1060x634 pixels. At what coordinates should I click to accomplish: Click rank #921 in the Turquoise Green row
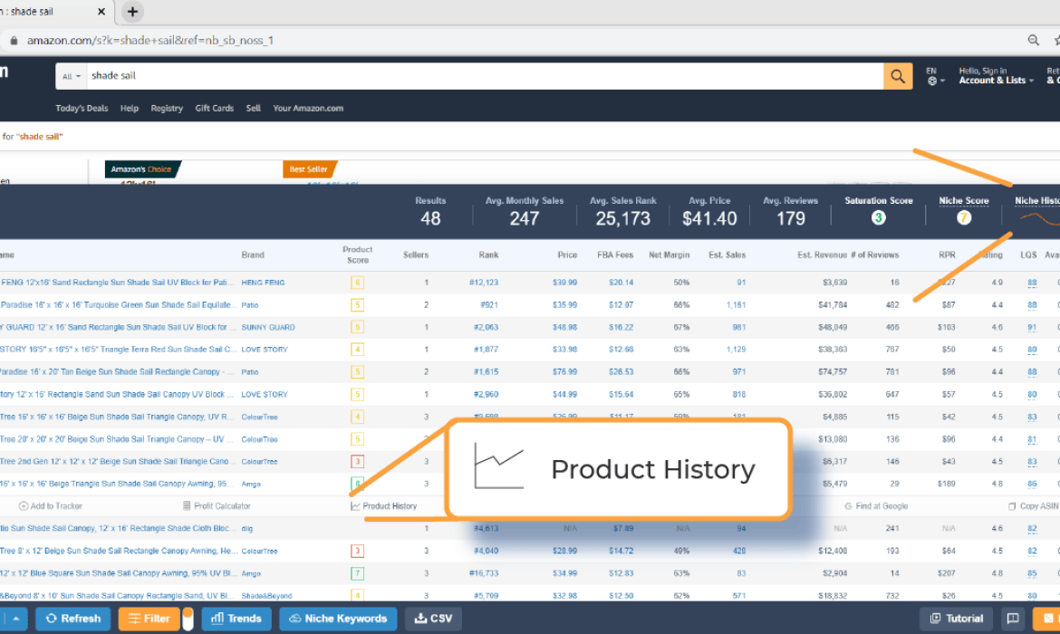click(x=488, y=305)
